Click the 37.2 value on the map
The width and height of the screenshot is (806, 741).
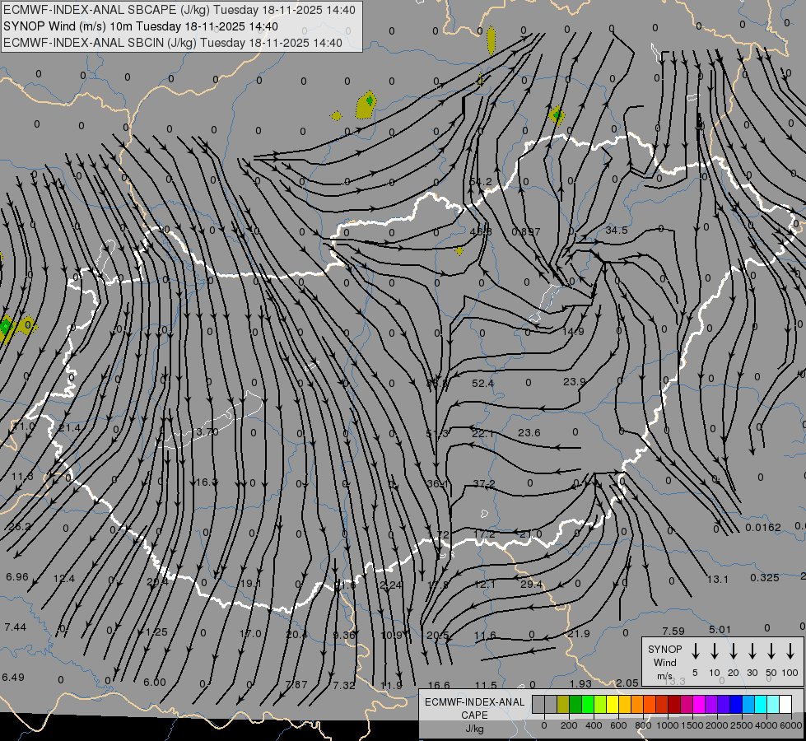point(484,483)
